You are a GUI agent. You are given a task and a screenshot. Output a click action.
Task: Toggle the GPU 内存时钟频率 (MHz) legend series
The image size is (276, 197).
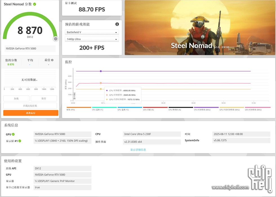click(232, 109)
